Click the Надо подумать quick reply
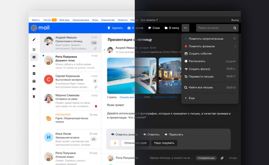Image resolution: width=269 pixels, height=165 pixels. tap(164, 143)
